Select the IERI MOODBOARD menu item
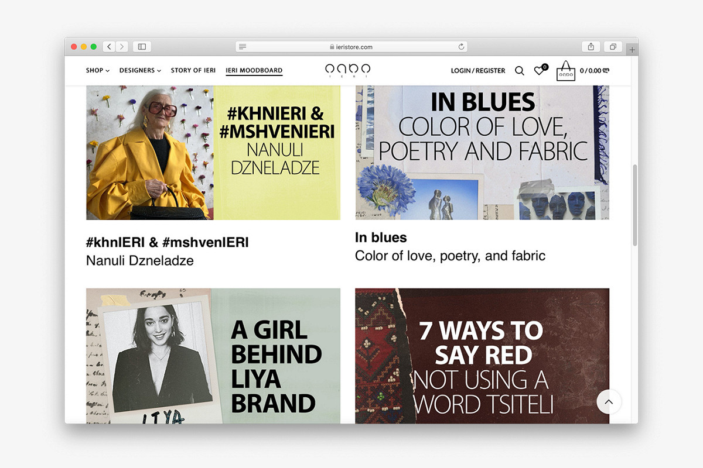 254,71
